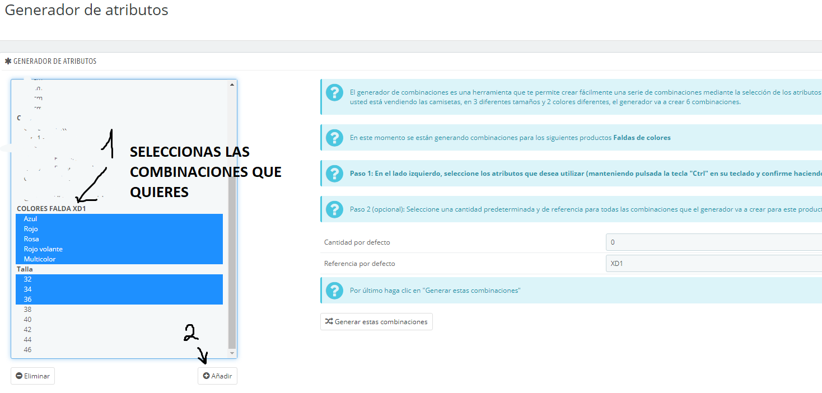The image size is (822, 393).
Task: Select size 46 in Talla list
Action: tap(119, 350)
